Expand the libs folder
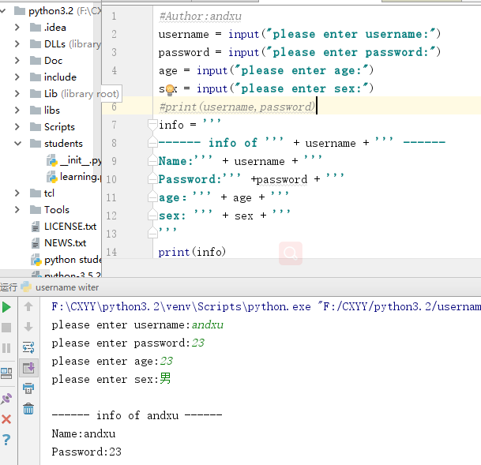This screenshot has width=481, height=465. (x=17, y=110)
